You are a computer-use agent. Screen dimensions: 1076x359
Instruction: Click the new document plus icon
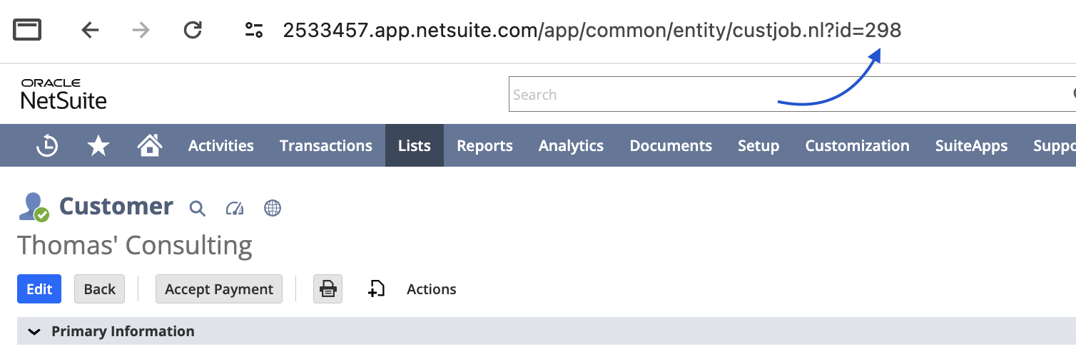coord(376,288)
